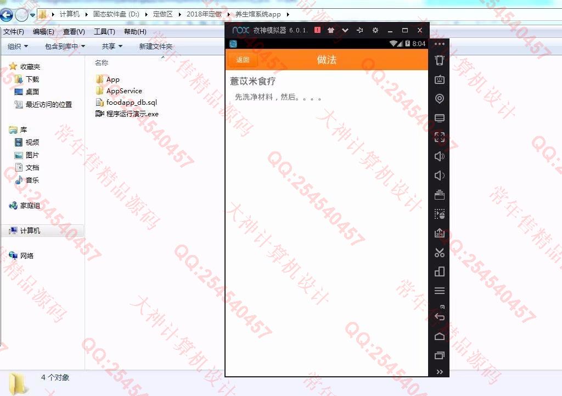Go forward in Explorer navigation
The width and height of the screenshot is (562, 396).
[21, 15]
